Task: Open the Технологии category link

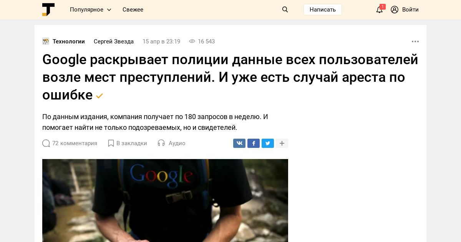Action: (69, 41)
